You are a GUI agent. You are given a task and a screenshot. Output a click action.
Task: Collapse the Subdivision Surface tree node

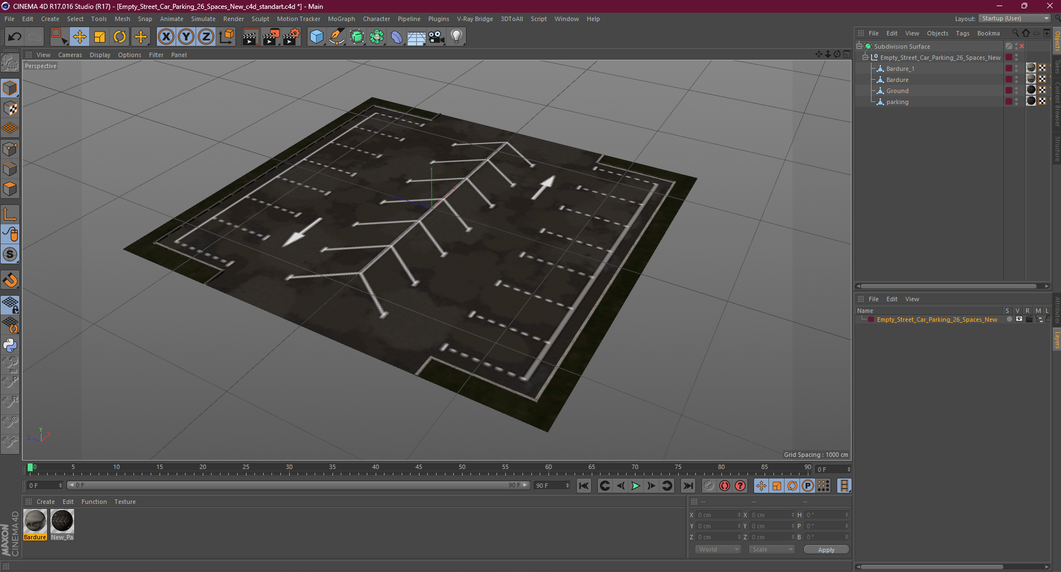(859, 46)
